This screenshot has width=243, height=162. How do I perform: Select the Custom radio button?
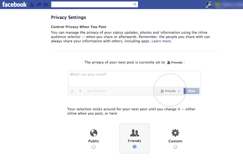[175, 147]
